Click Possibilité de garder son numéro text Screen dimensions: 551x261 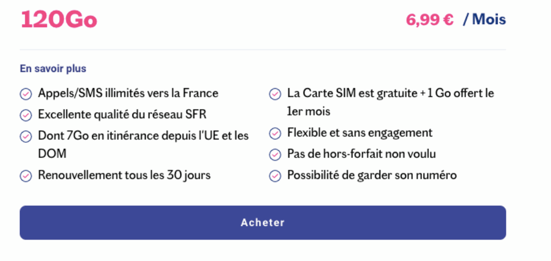[x=372, y=175]
